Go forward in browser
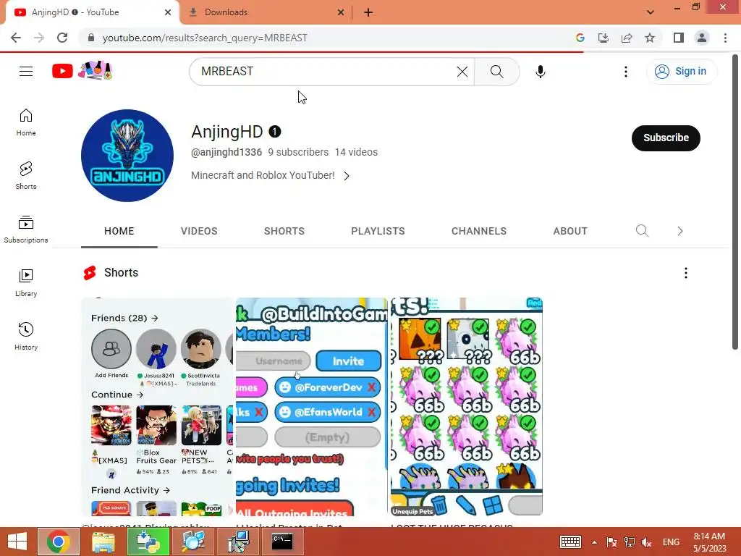The image size is (741, 556). (x=39, y=38)
